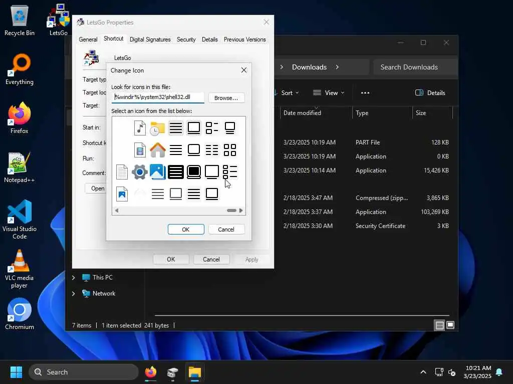Sort by the Date modified column
513x384 pixels.
point(316,113)
